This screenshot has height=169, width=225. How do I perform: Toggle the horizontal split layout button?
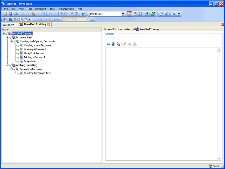[x=135, y=14]
